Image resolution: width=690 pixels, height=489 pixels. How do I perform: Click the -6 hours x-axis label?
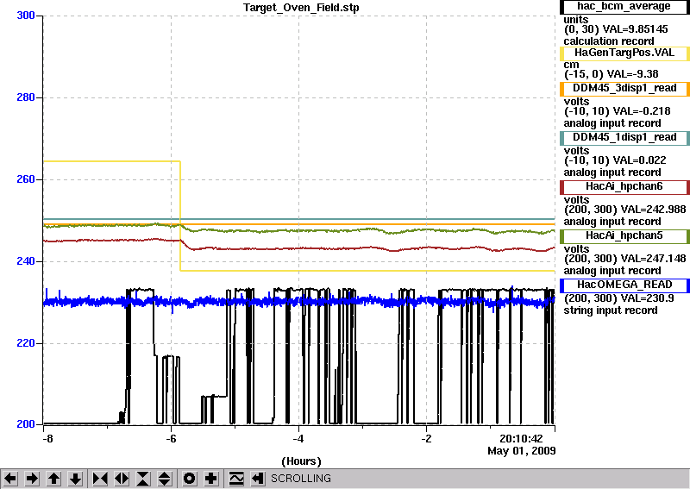(x=171, y=439)
